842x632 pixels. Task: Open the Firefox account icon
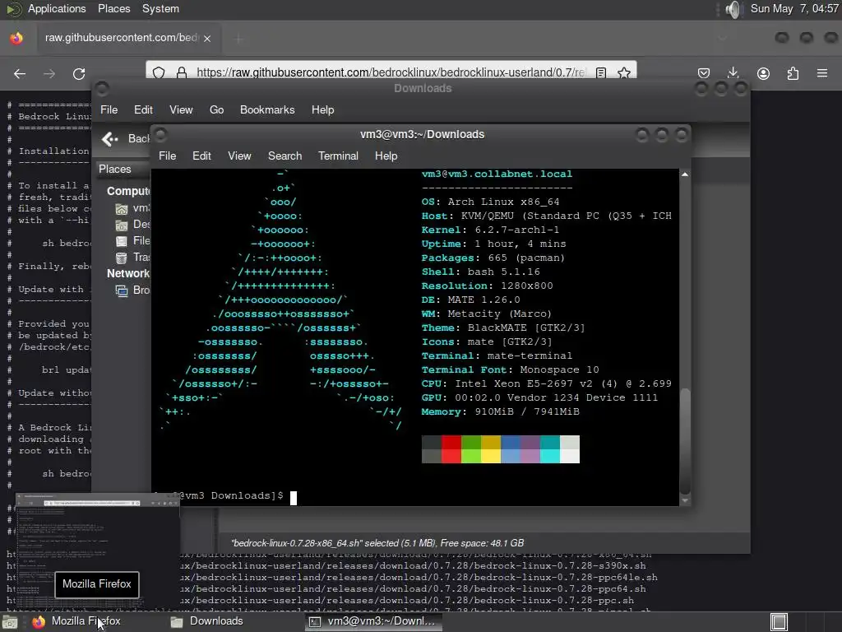(763, 73)
